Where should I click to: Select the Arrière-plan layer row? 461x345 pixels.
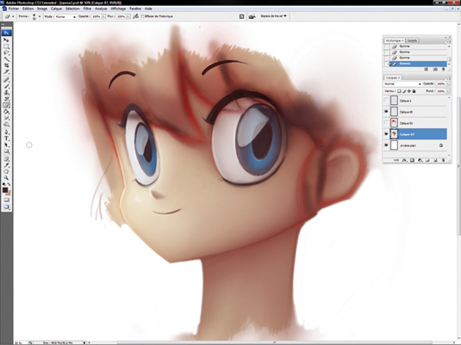coord(415,145)
